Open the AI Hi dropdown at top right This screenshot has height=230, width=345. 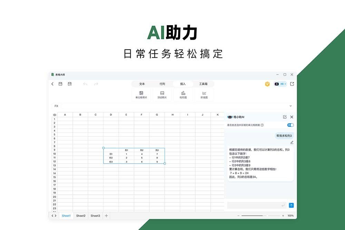coord(280,84)
